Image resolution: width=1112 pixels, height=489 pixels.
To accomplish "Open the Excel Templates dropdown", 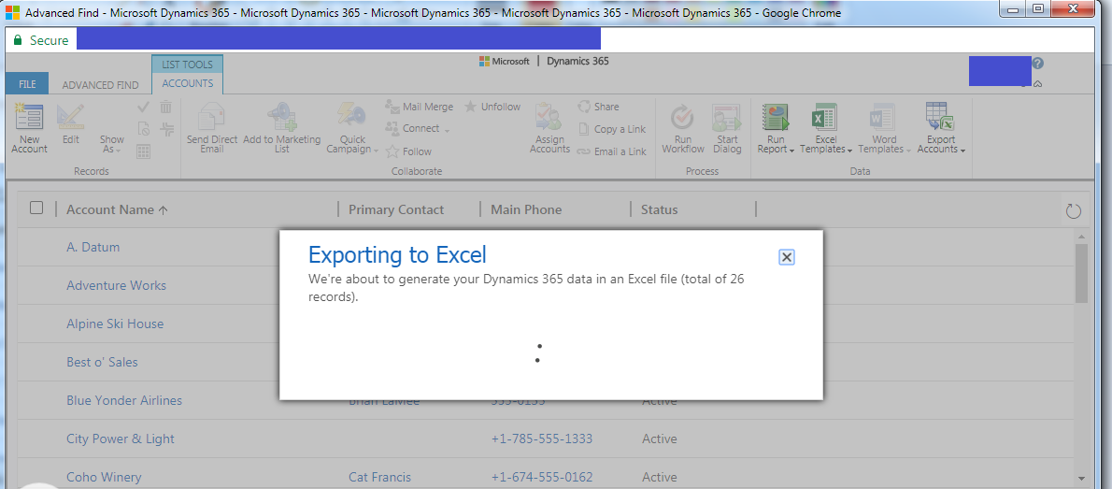I will (x=826, y=144).
